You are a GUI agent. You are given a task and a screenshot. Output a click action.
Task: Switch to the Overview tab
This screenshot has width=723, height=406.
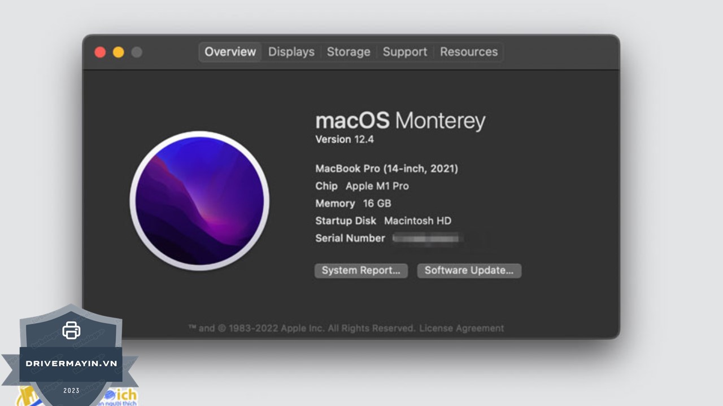[x=230, y=52]
